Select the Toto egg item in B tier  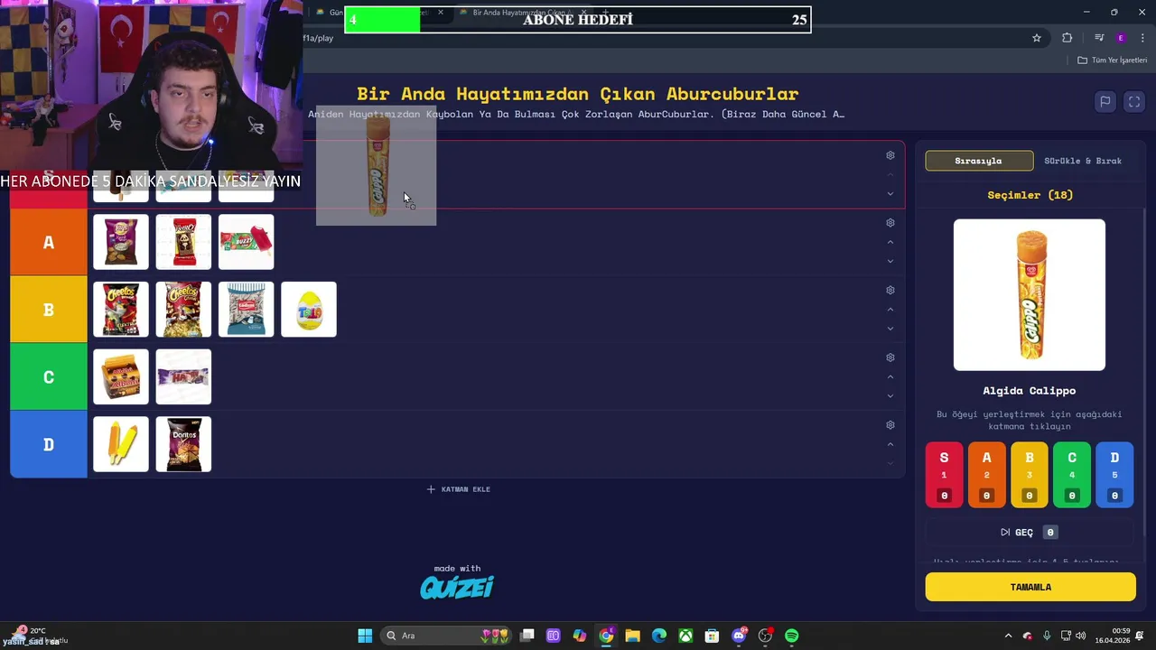(309, 310)
